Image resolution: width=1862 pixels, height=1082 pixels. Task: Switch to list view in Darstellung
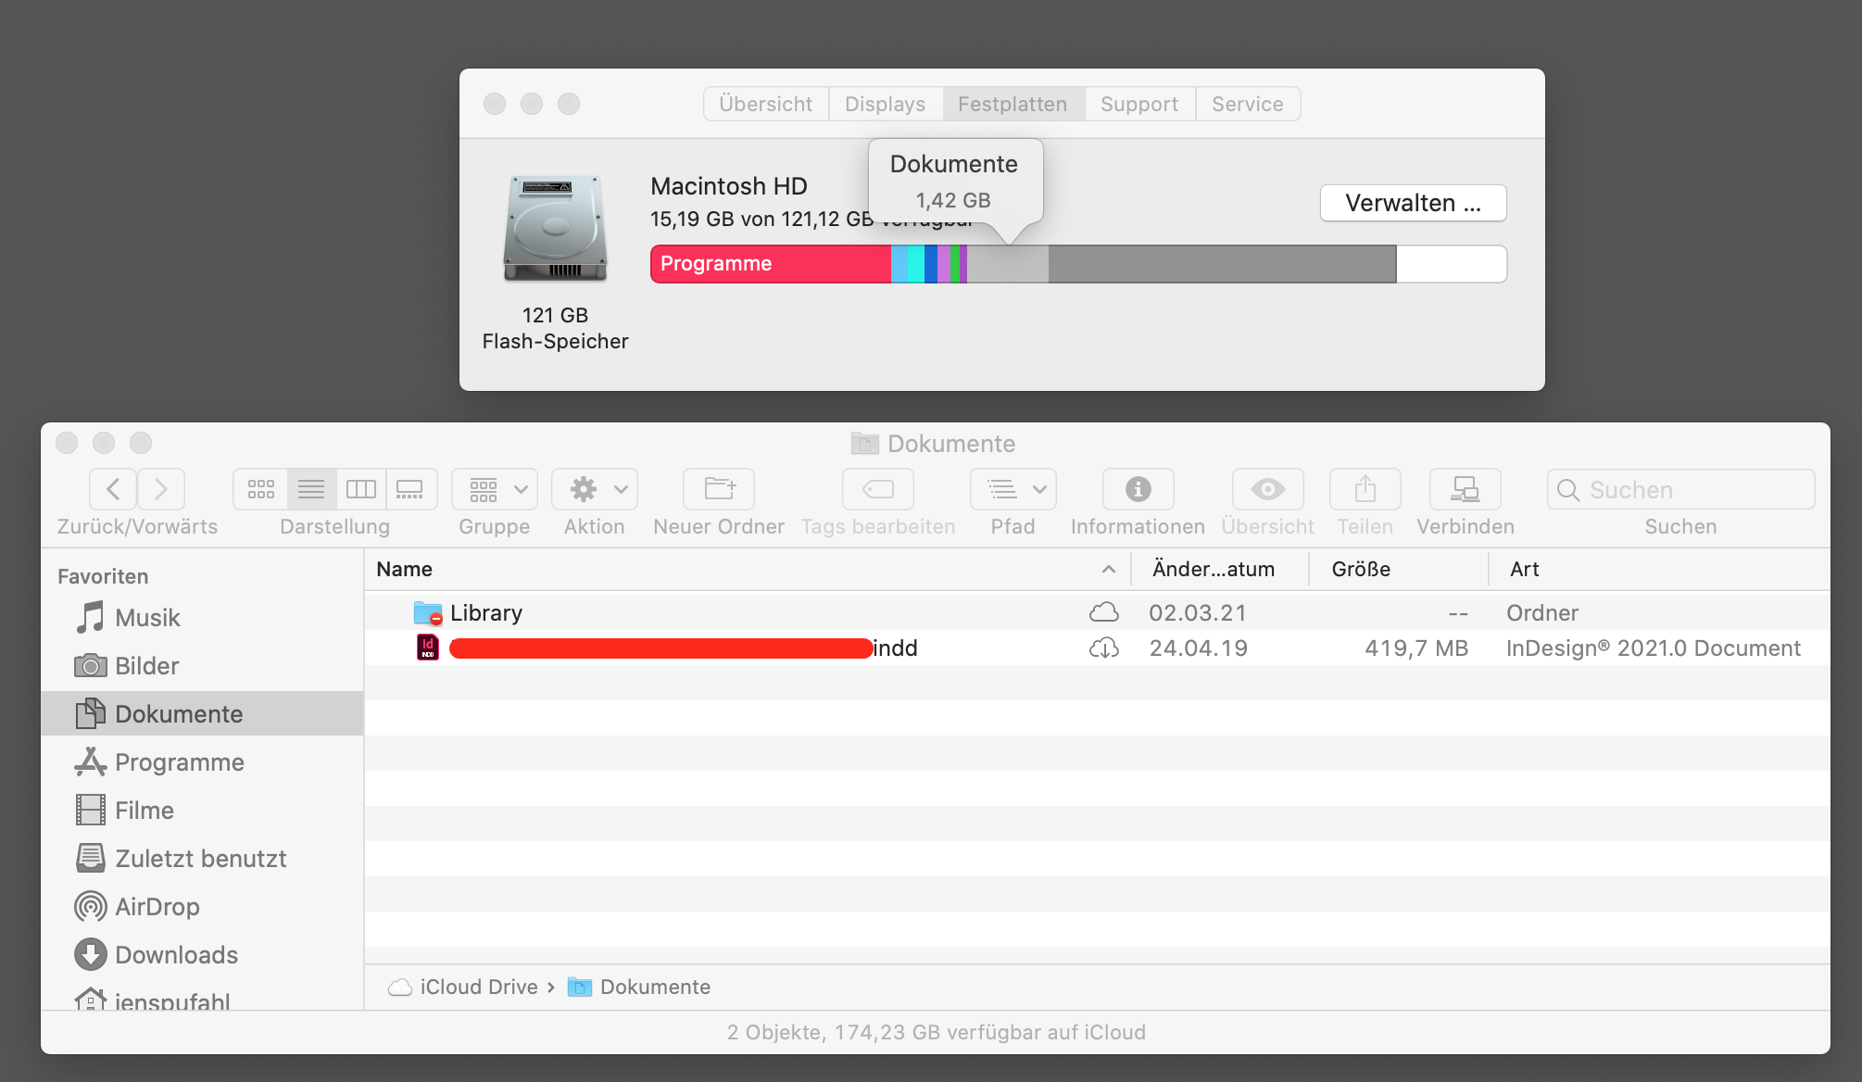pyautogui.click(x=311, y=489)
